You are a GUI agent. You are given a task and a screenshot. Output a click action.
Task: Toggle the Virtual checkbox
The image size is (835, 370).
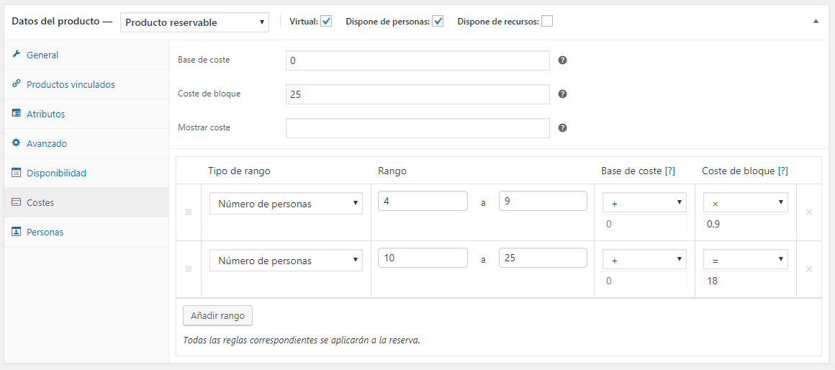tap(326, 22)
